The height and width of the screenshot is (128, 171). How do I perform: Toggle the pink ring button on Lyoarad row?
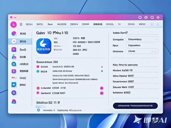pos(102,88)
